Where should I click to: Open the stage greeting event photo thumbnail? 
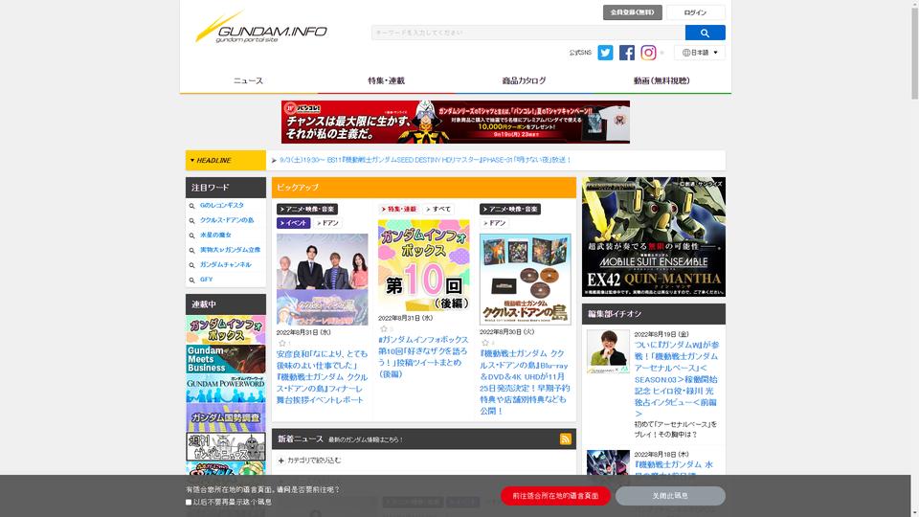click(x=323, y=280)
